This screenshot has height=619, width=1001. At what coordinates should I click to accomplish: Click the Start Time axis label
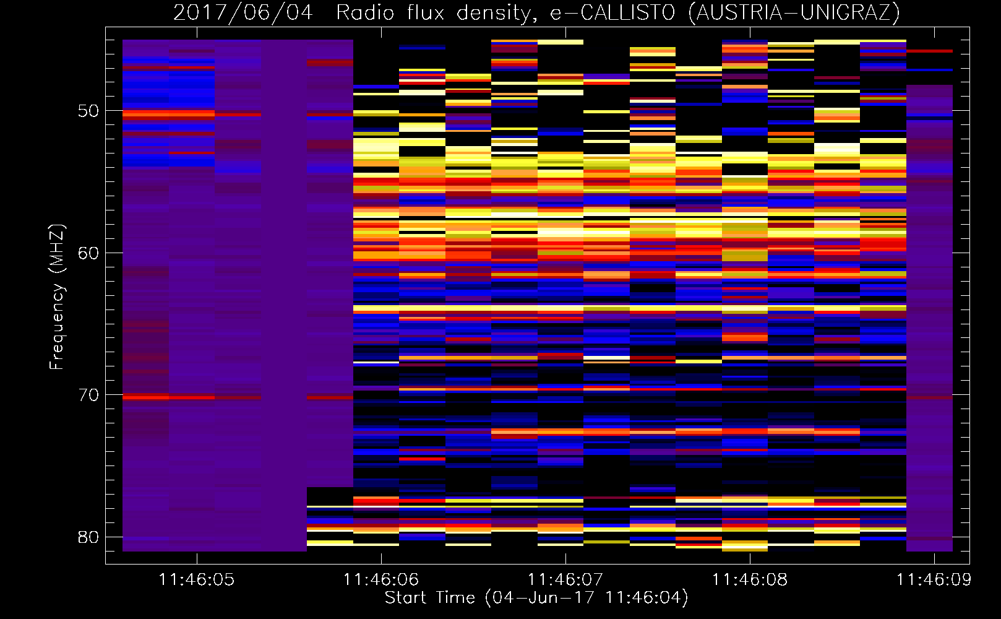tap(536, 598)
